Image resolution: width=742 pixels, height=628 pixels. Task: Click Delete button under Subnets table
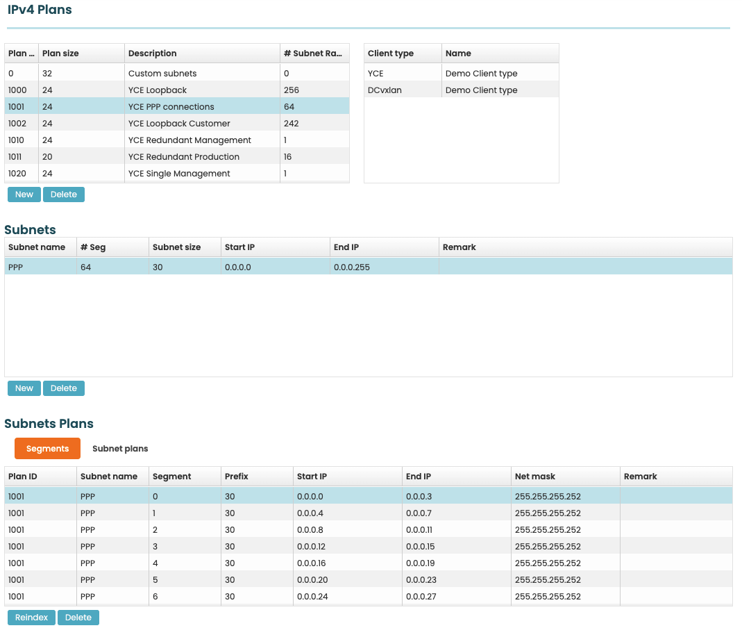64,388
